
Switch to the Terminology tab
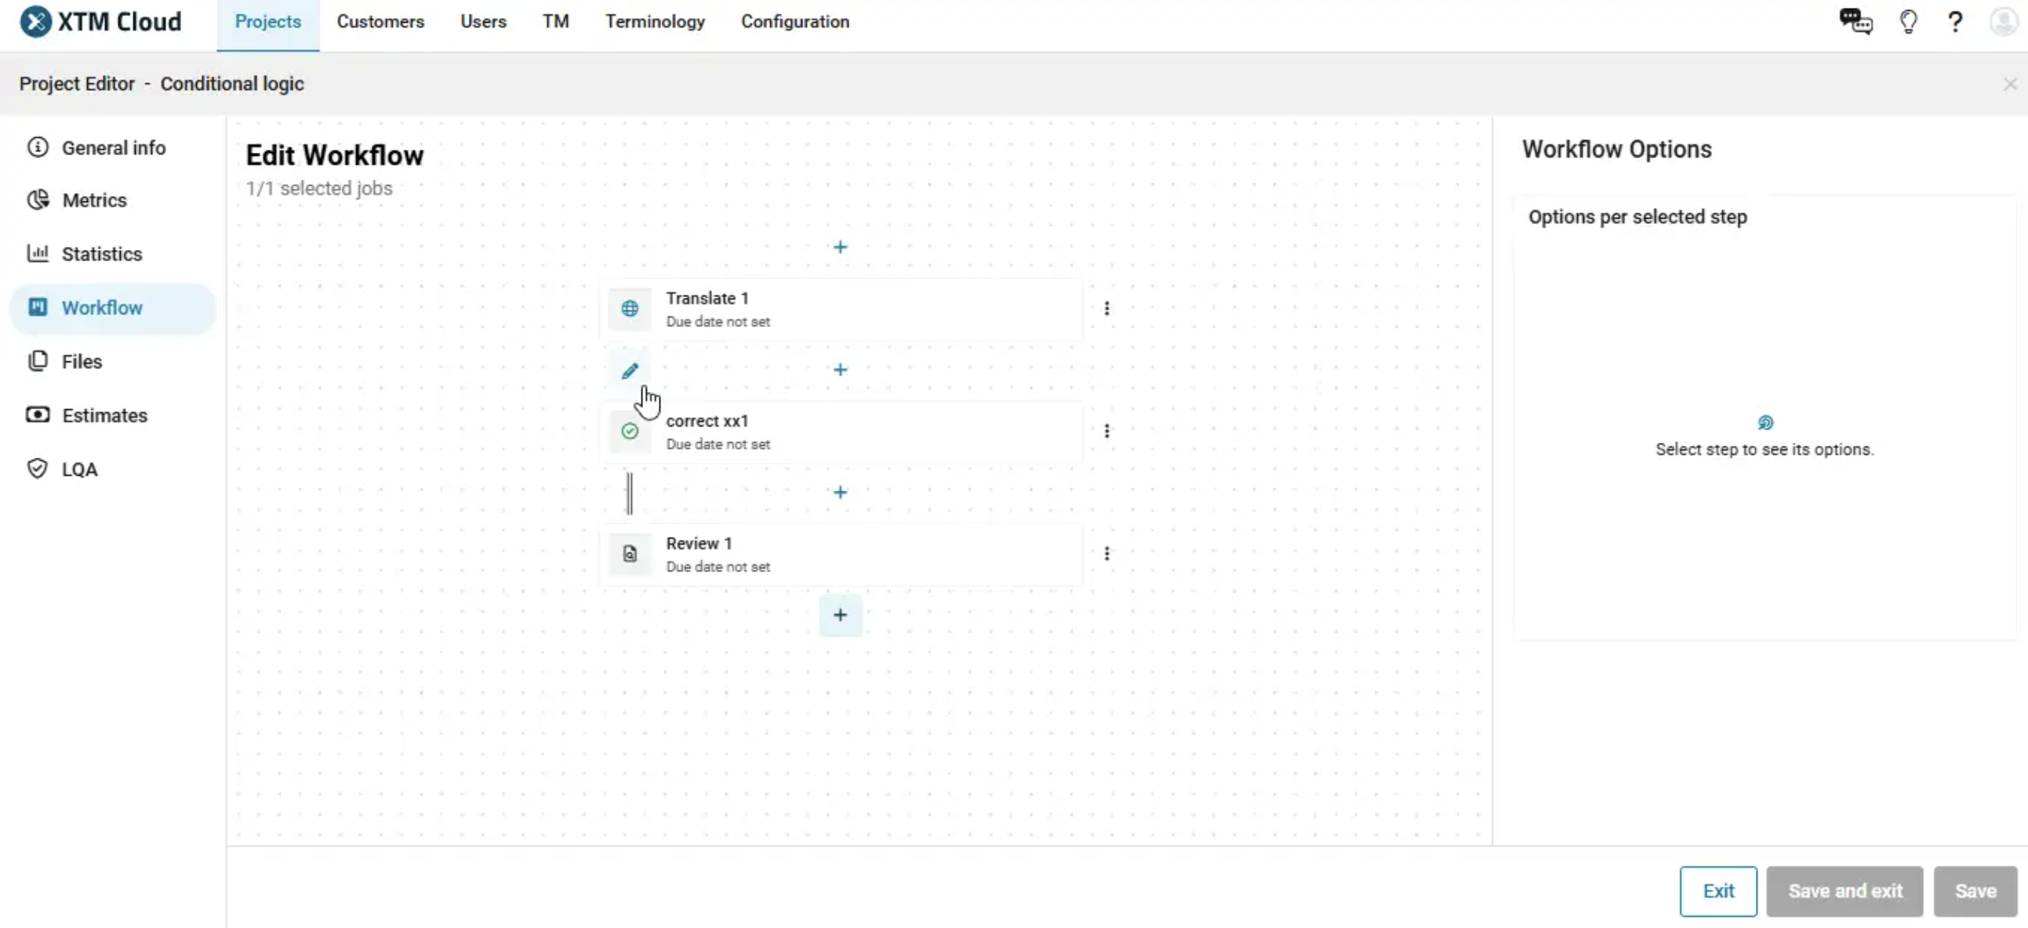pyautogui.click(x=655, y=21)
